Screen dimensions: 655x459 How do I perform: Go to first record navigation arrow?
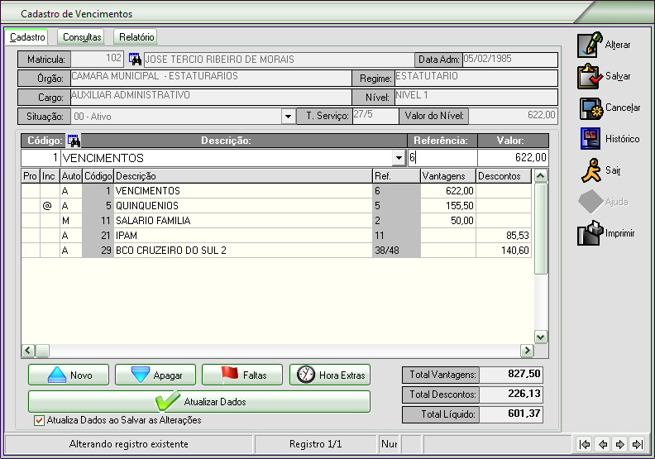pyautogui.click(x=585, y=444)
